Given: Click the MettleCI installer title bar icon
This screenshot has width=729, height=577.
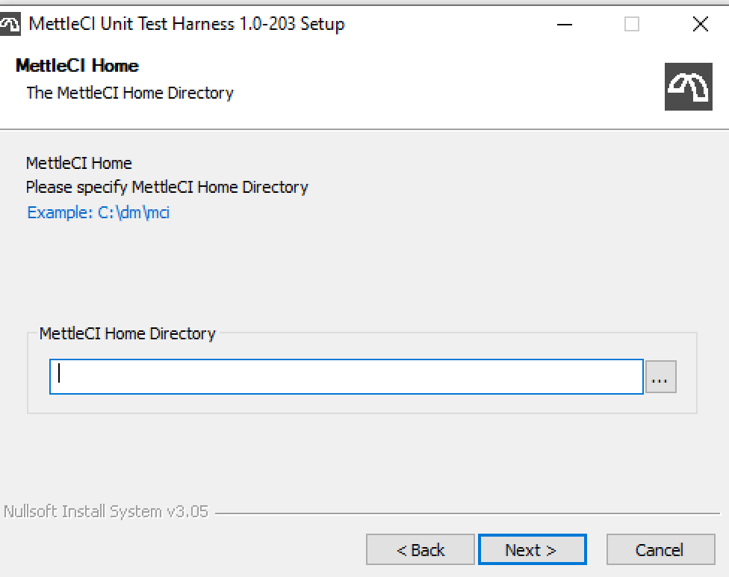Looking at the screenshot, I should tap(10, 25).
